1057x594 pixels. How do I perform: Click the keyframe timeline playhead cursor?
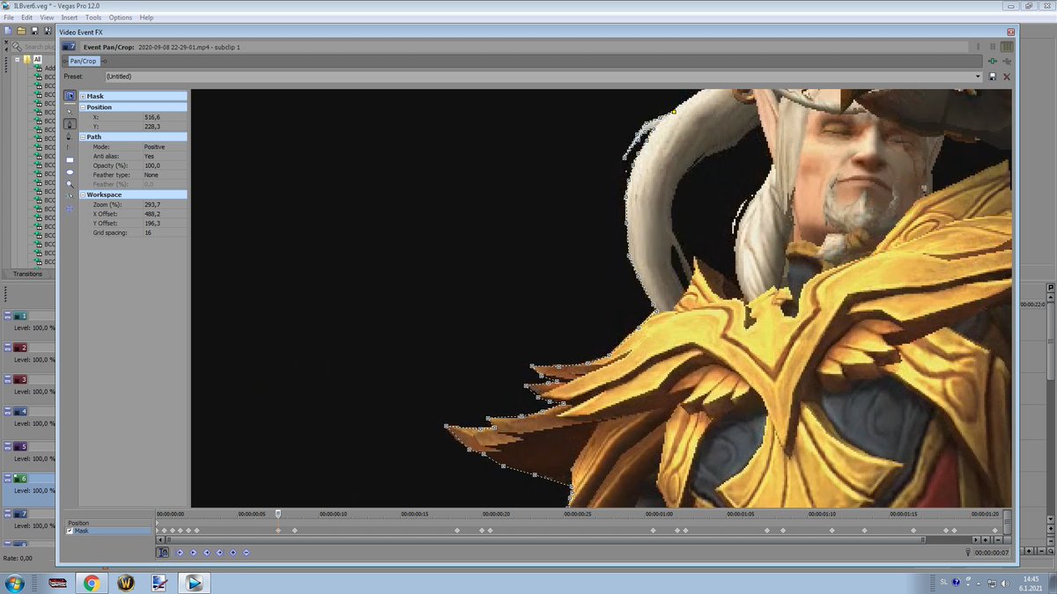click(278, 514)
